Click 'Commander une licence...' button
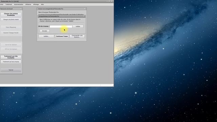Screen dimensions: 217x122 [x=77, y=36]
